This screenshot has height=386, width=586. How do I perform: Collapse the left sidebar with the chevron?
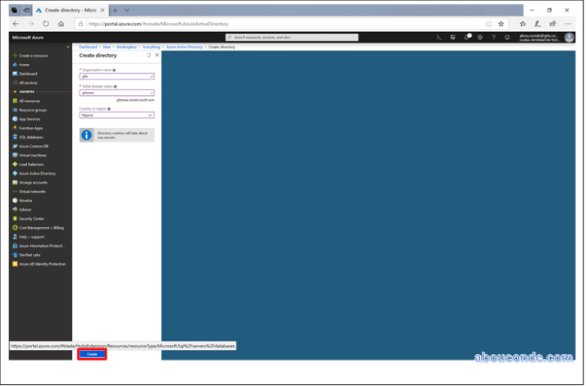tap(67, 47)
